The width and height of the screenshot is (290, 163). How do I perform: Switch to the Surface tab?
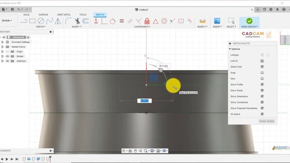(x=43, y=14)
